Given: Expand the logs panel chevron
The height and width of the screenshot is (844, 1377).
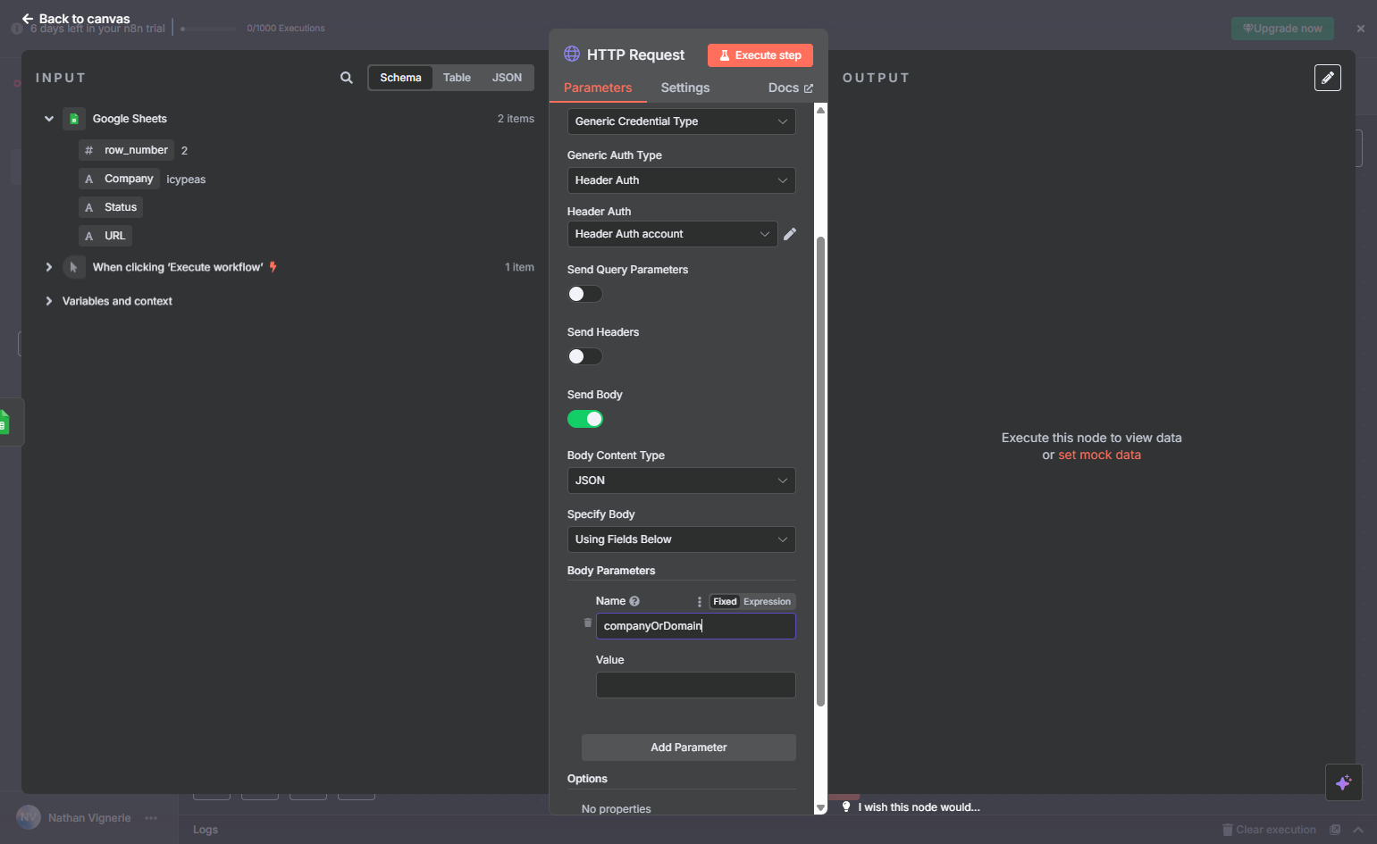Looking at the screenshot, I should click(x=1358, y=830).
